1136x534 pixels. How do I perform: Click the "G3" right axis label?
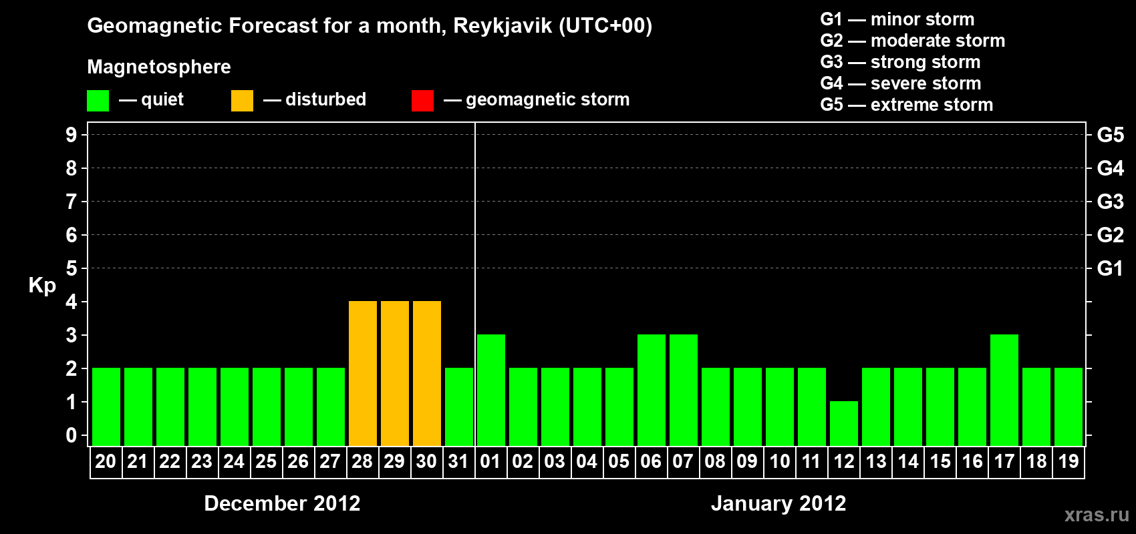point(1111,202)
